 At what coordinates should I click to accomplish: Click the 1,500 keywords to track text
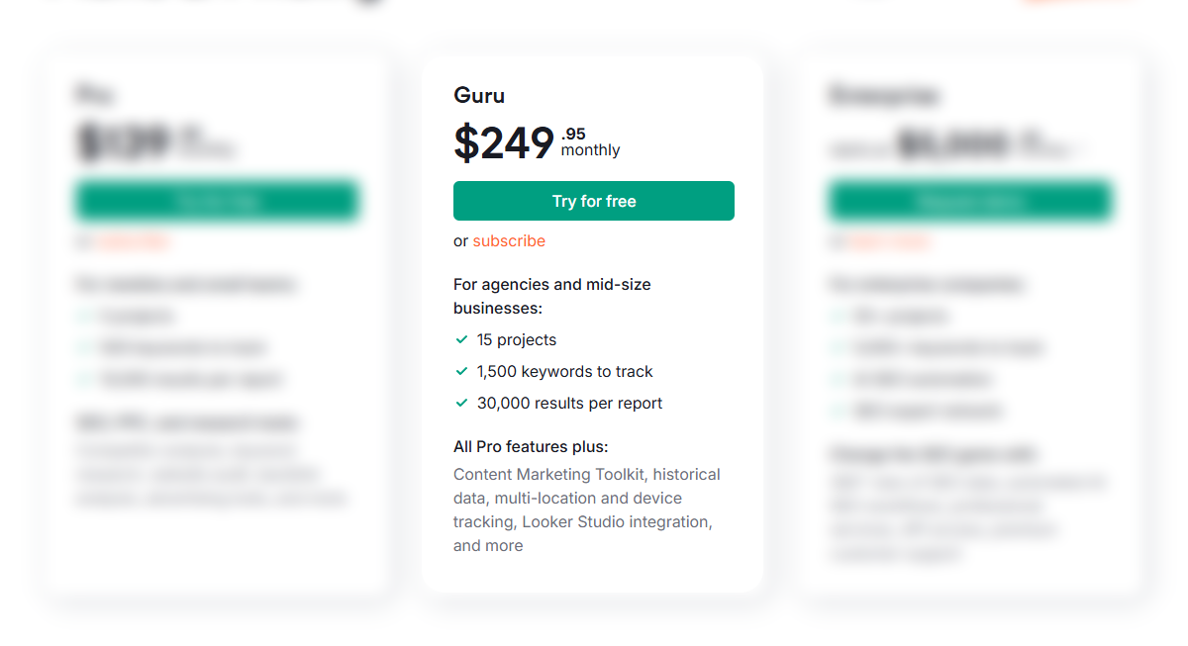[x=564, y=371]
